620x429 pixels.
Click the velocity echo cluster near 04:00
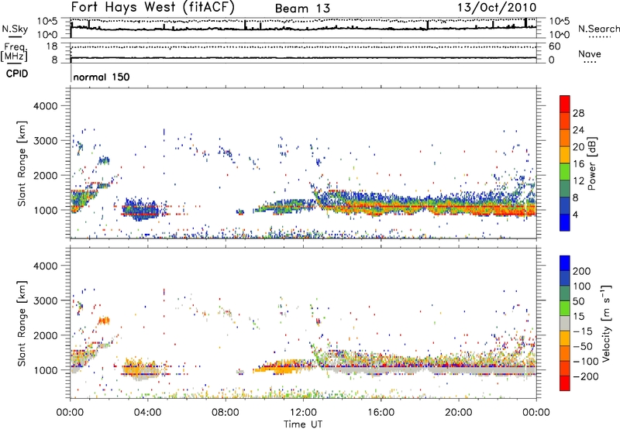pyautogui.click(x=140, y=368)
